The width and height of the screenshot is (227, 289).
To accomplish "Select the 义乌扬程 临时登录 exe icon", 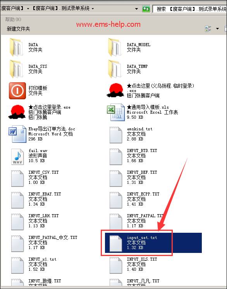I will click(115, 90).
